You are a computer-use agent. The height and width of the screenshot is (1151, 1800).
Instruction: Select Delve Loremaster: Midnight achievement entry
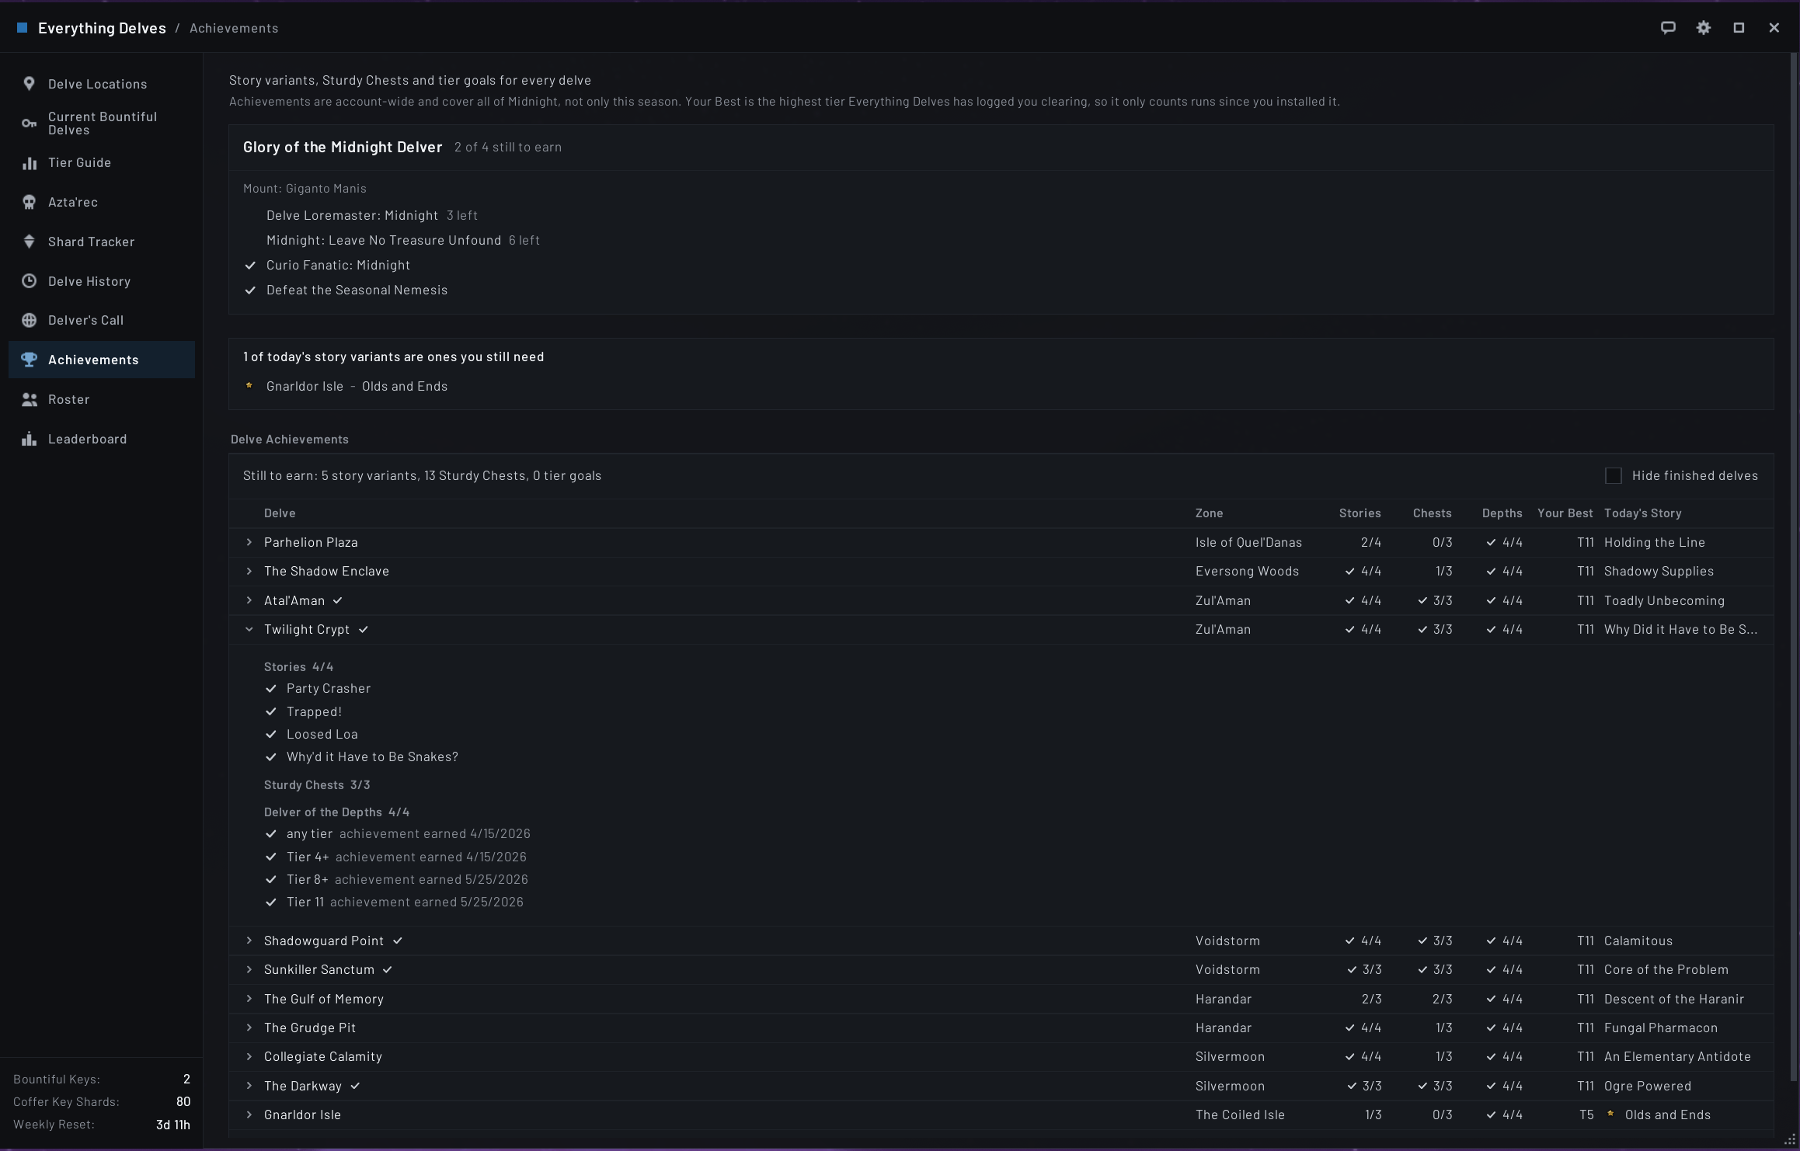pyautogui.click(x=352, y=215)
